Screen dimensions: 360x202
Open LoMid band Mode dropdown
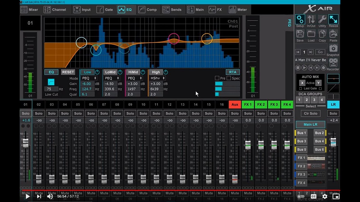[112, 78]
